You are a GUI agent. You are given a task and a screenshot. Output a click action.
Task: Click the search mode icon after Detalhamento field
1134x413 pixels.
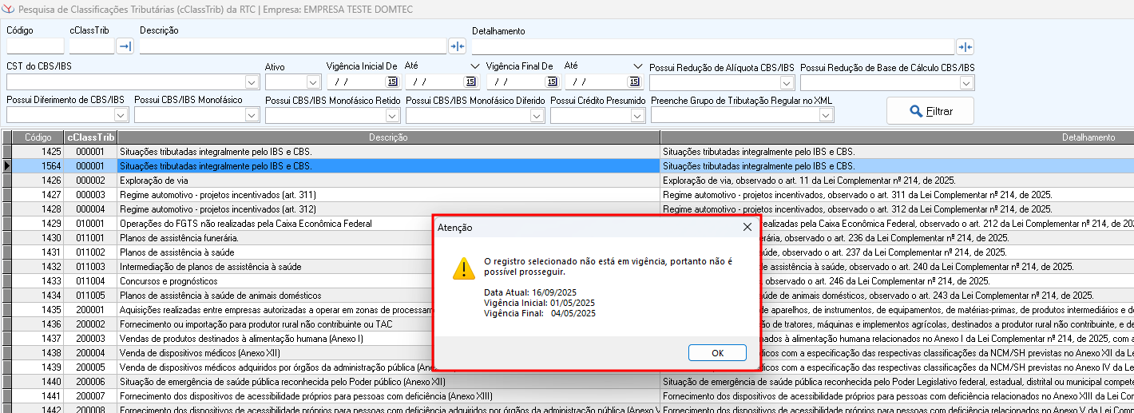[965, 46]
